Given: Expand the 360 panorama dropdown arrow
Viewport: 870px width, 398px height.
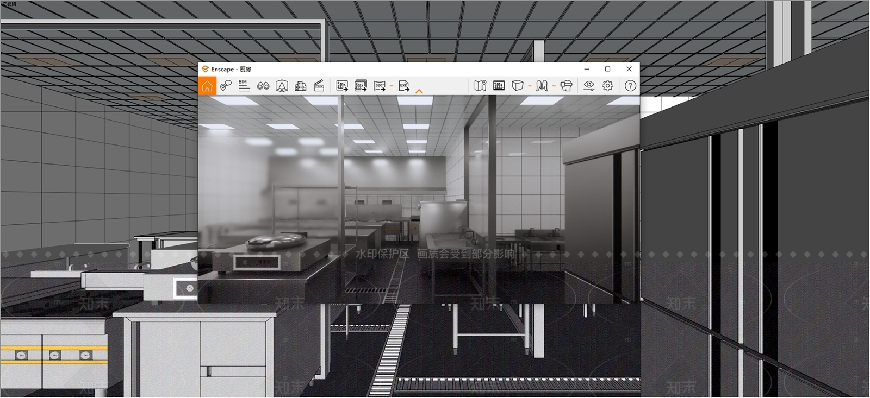Looking at the screenshot, I should click(x=391, y=86).
